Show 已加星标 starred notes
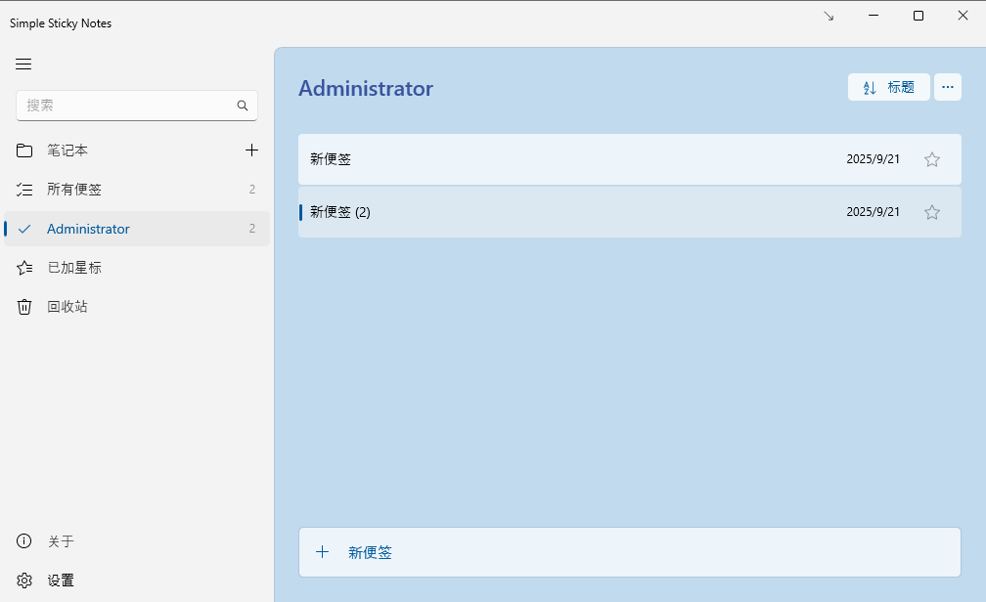986x602 pixels. (x=74, y=268)
